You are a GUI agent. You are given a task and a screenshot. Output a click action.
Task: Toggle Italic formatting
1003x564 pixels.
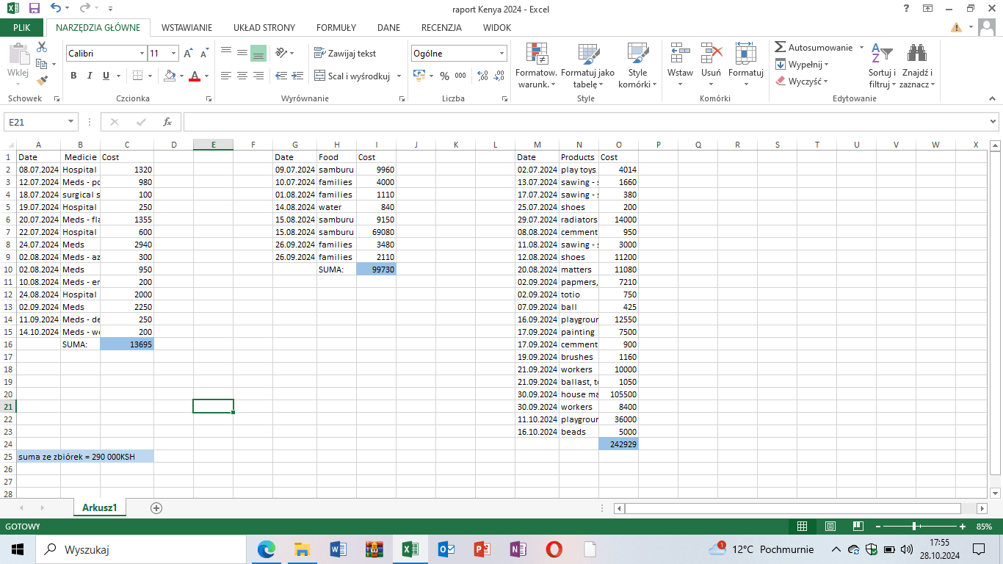pyautogui.click(x=90, y=76)
